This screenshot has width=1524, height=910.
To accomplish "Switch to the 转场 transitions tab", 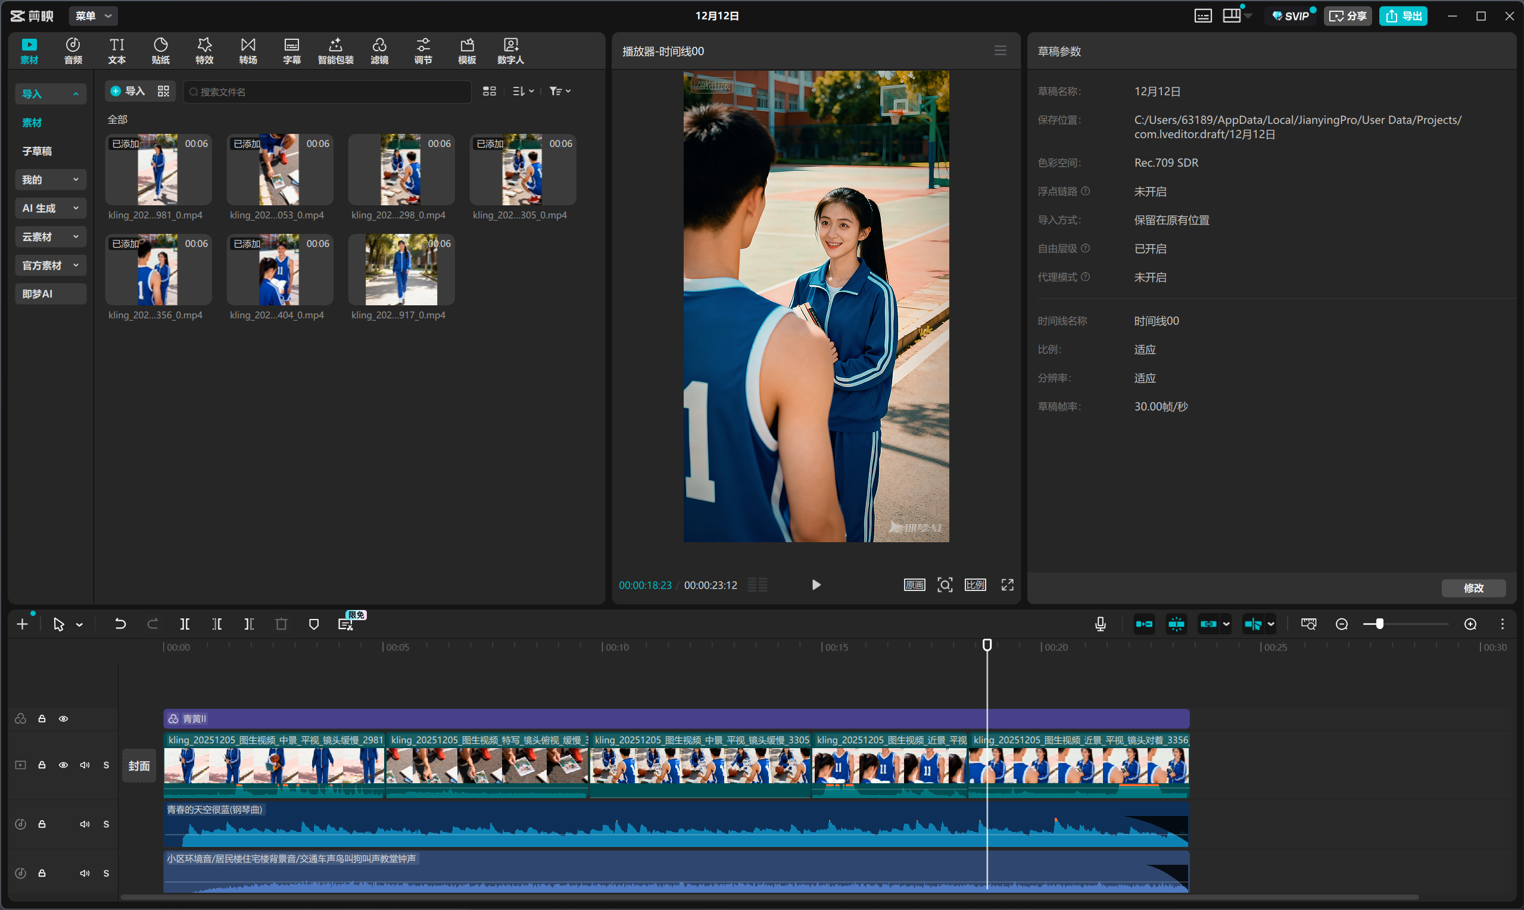I will (248, 50).
